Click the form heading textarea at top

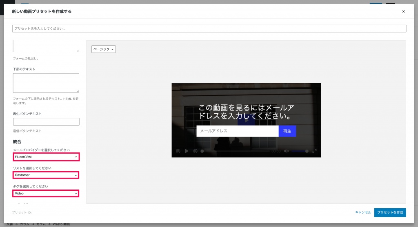[x=46, y=46]
